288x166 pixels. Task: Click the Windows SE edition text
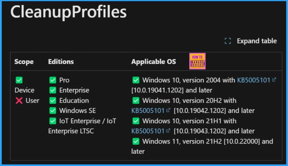point(78,111)
